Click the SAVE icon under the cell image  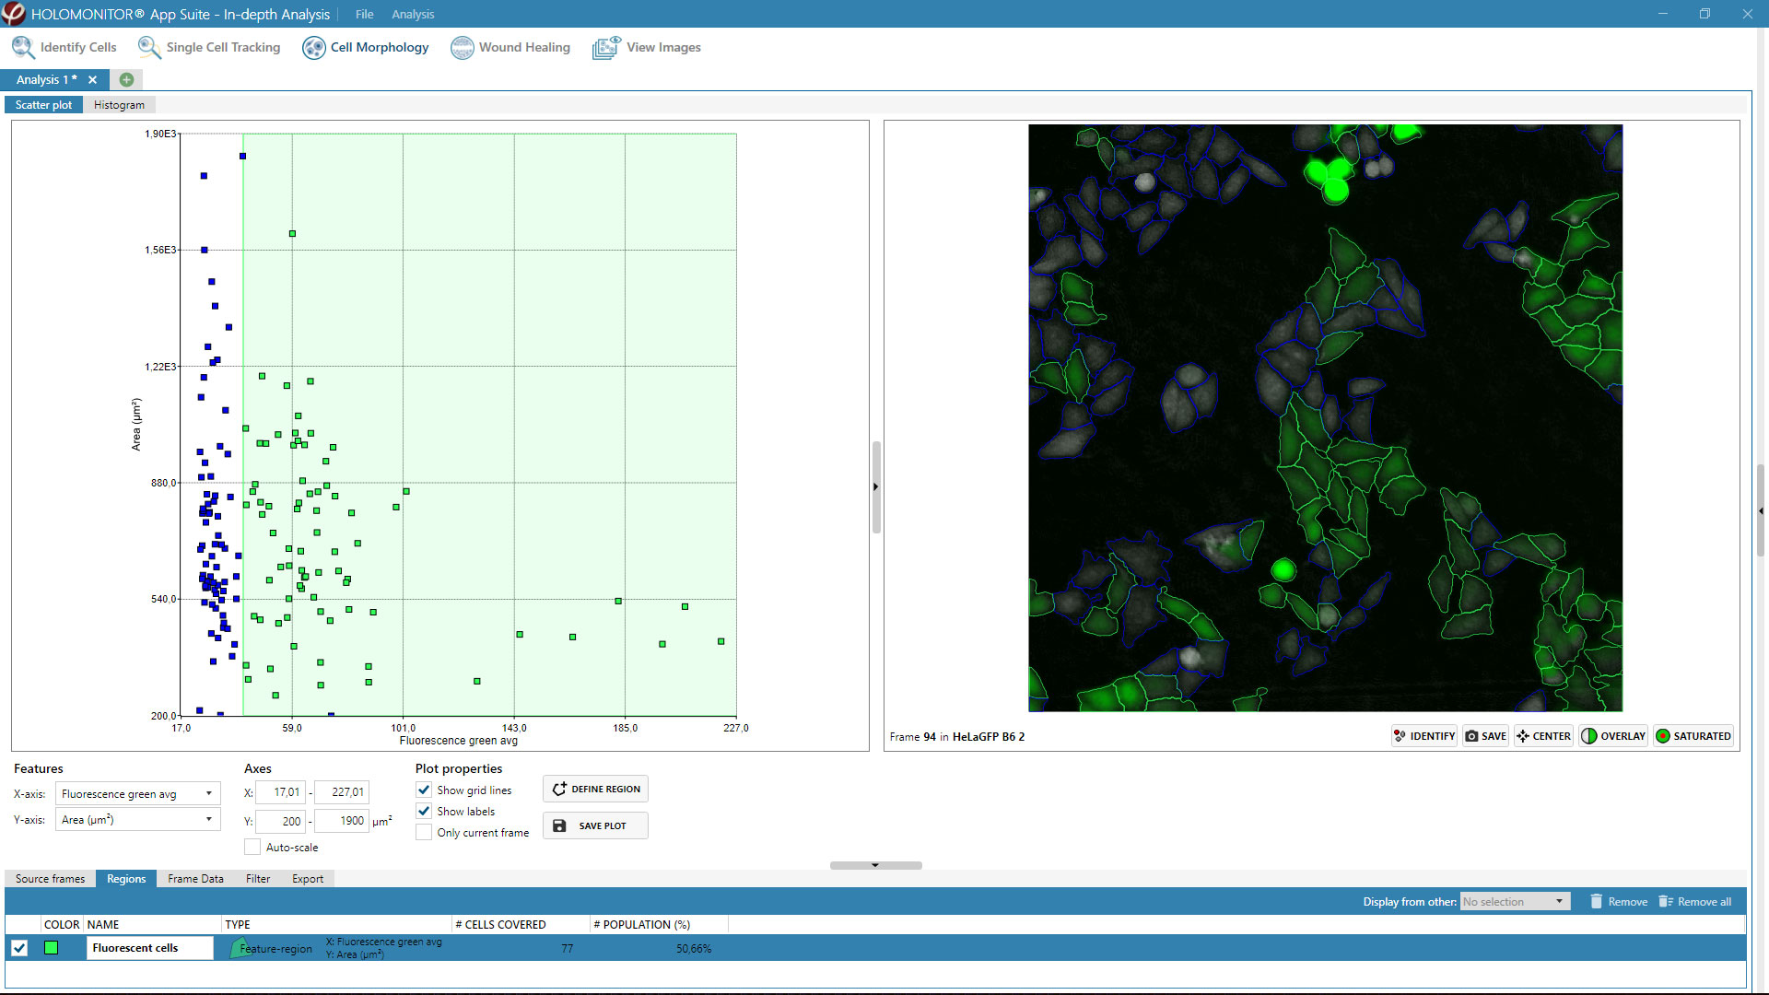1485,735
